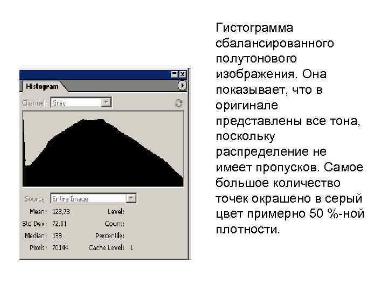Open the Channel dropdown showing Gray
The height and width of the screenshot is (291, 388).
81,103
